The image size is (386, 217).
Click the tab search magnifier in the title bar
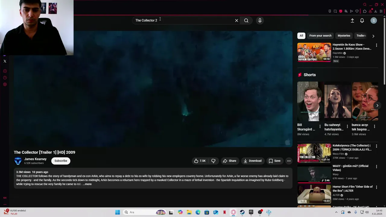click(365, 5)
